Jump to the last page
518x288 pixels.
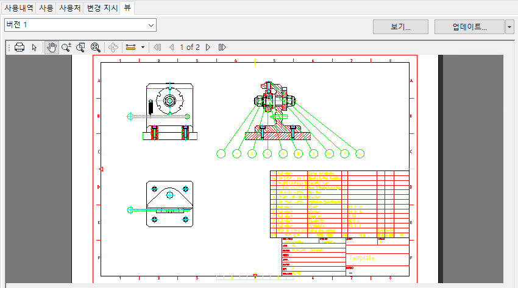pos(222,47)
